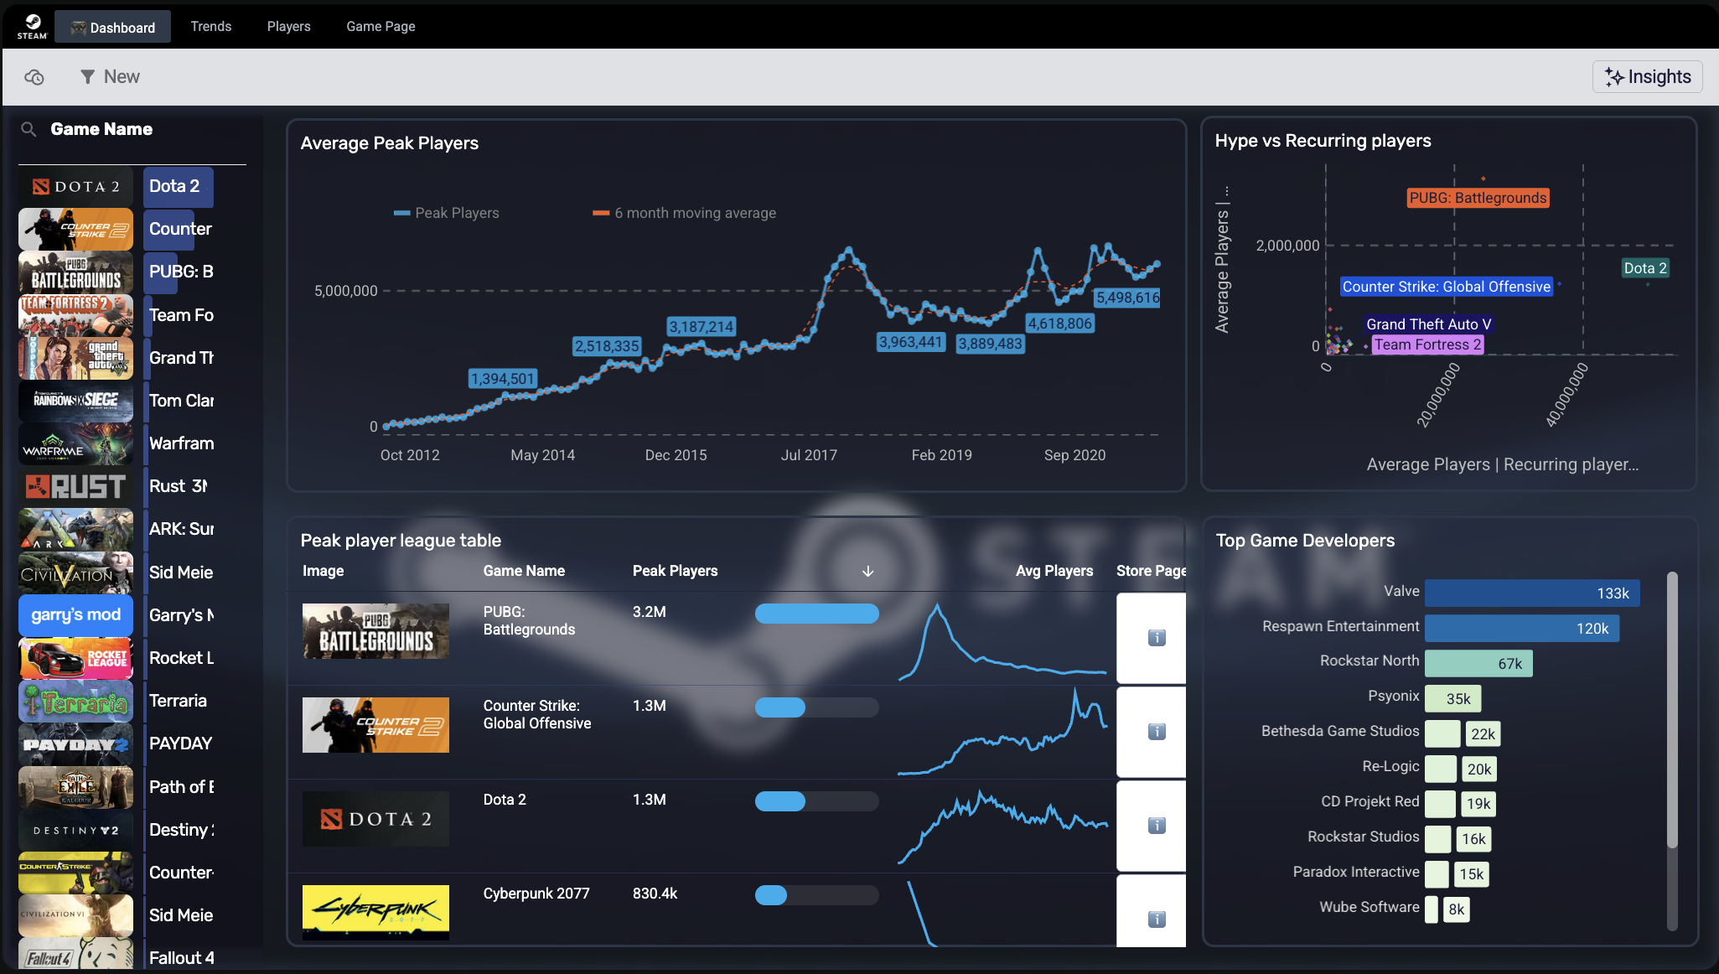Choose the Team Fortress 2 sidebar image
The height and width of the screenshot is (974, 1719).
pos(75,315)
